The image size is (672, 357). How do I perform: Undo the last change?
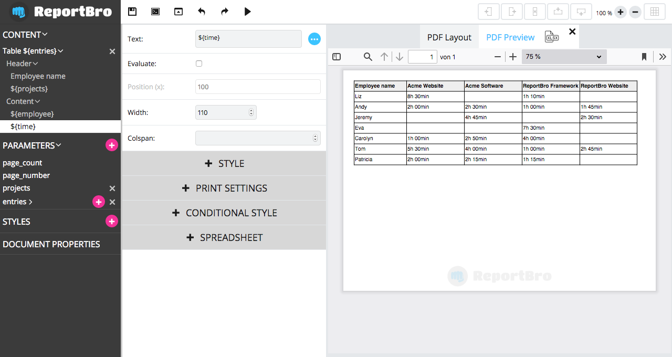click(x=202, y=12)
